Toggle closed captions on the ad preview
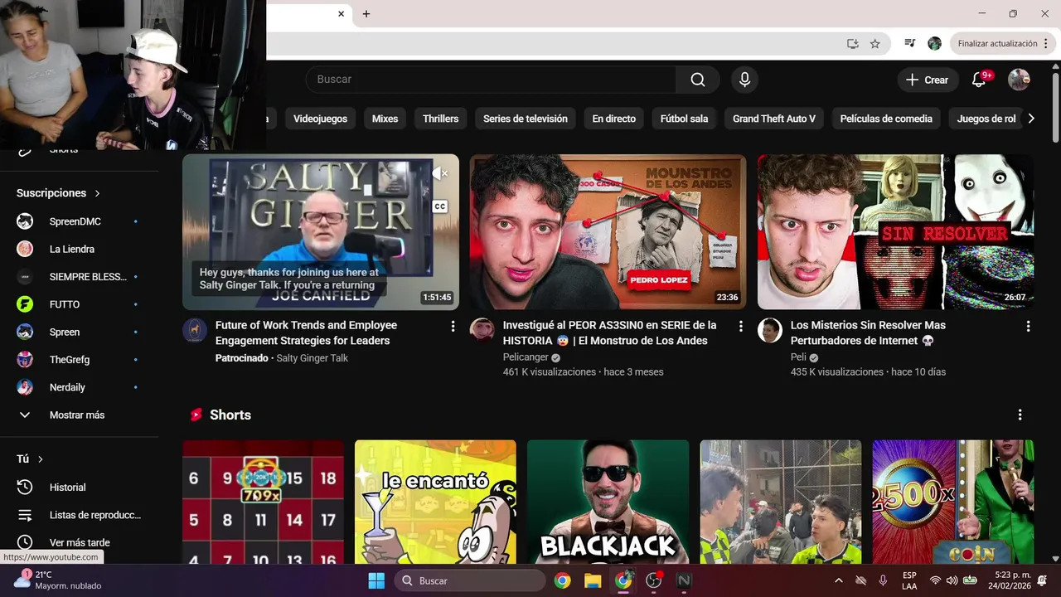 440,206
